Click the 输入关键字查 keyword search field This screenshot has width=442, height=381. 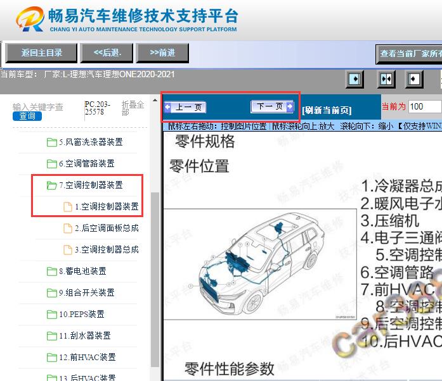point(38,107)
